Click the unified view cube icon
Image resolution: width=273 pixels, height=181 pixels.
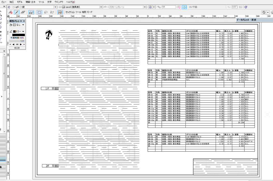click(179, 7)
